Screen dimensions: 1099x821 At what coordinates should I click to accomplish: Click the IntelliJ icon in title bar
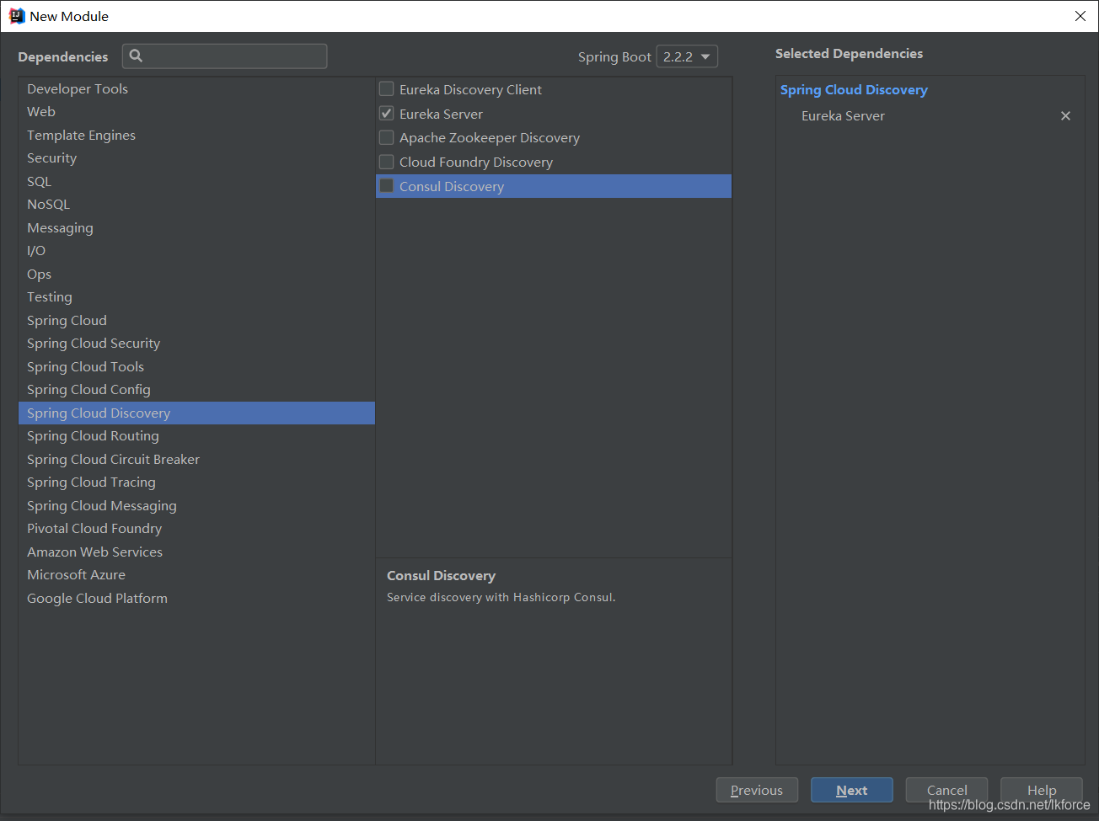pos(16,16)
